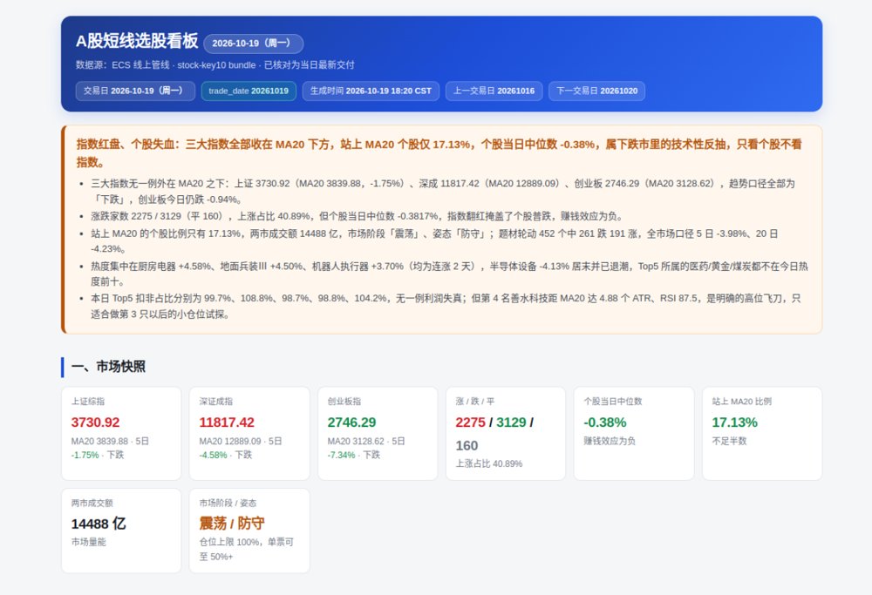Click "MA20 3839.88 · 5日" in the 上证综指 card
The image size is (872, 595).
click(110, 441)
